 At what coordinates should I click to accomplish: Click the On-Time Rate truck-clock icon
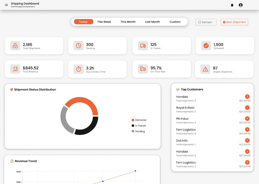[x=143, y=69]
